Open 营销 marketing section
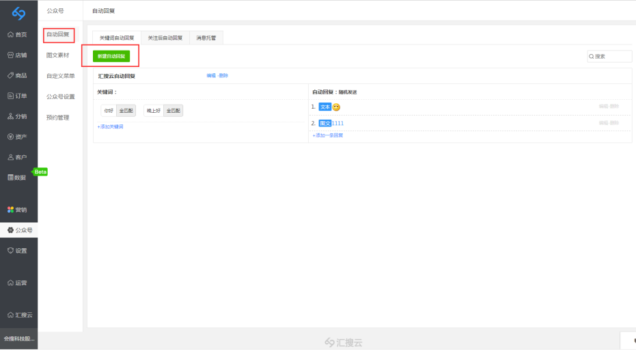 tap(18, 209)
